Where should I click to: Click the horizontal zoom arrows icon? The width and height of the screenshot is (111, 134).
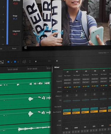point(49,61)
